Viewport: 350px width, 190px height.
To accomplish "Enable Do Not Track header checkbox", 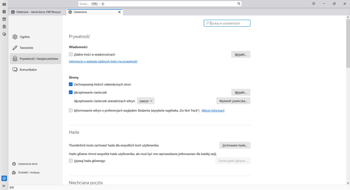I will (x=71, y=110).
